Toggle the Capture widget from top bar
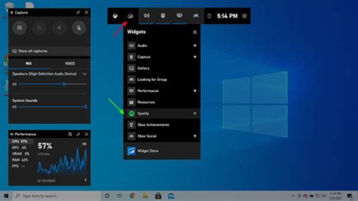Viewport: 358px width, 201px height. coord(163,16)
